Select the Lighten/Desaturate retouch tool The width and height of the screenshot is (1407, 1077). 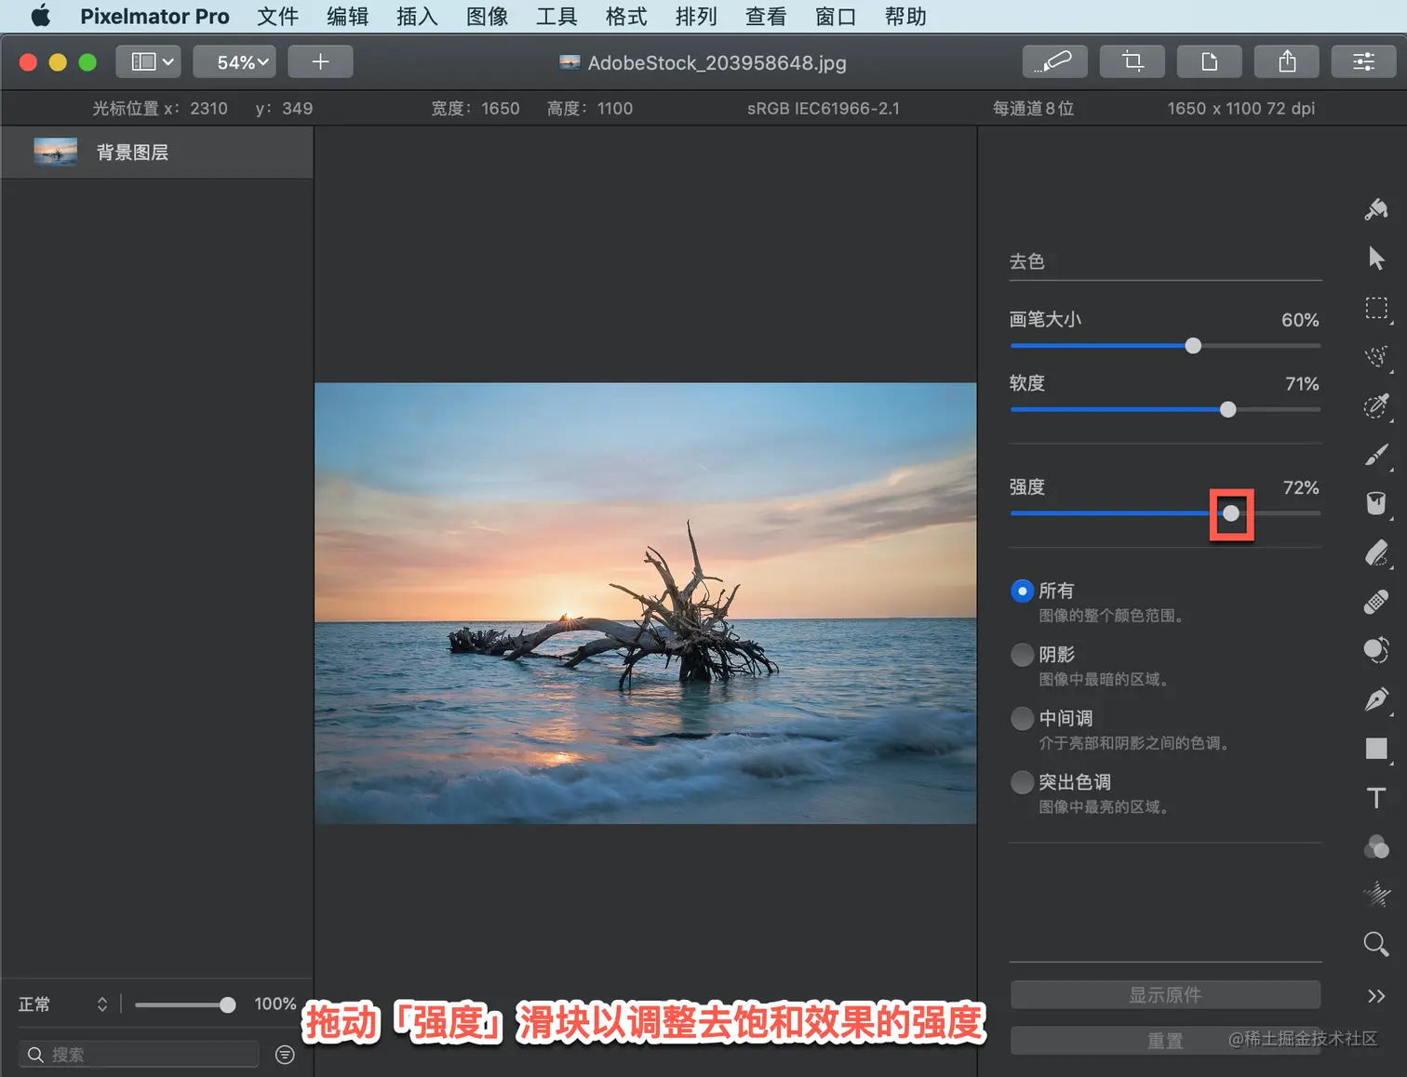[x=1376, y=650]
